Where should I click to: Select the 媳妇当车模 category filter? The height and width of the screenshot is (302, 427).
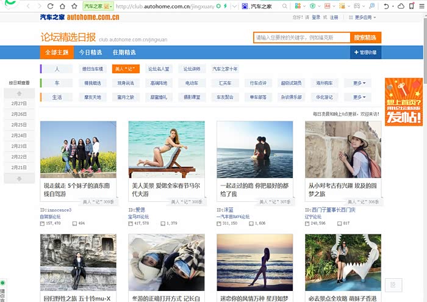click(93, 69)
